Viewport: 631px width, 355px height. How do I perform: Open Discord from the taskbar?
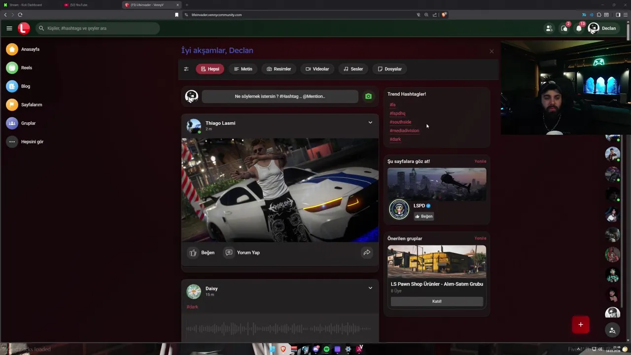(315, 349)
